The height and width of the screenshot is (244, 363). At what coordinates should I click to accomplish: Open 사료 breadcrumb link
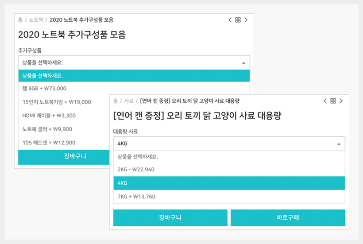[x=129, y=101]
